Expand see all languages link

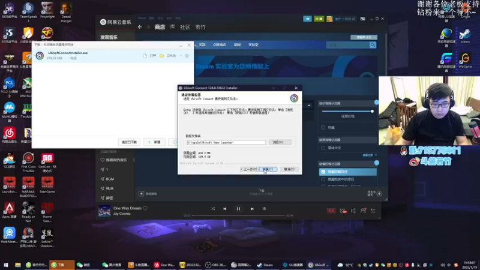[x=370, y=155]
